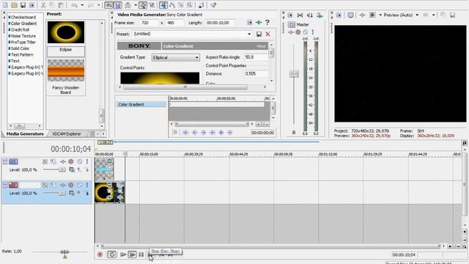Image resolution: width=469 pixels, height=264 pixels.
Task: Open track 1 compositing mode icon
Action: pyautogui.click(x=72, y=169)
